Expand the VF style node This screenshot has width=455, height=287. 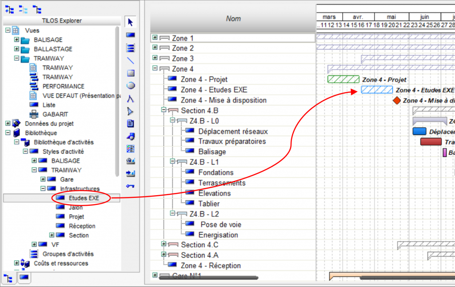point(34,244)
